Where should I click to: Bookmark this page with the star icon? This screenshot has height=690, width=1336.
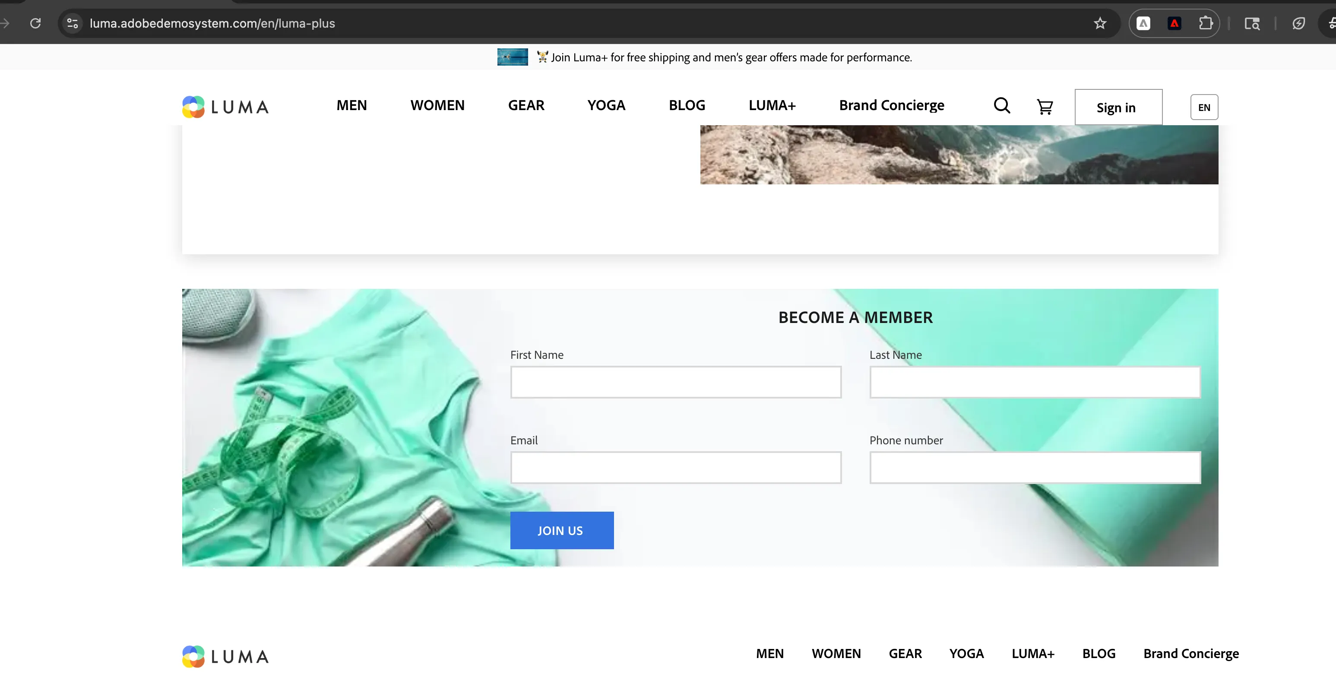(1099, 23)
